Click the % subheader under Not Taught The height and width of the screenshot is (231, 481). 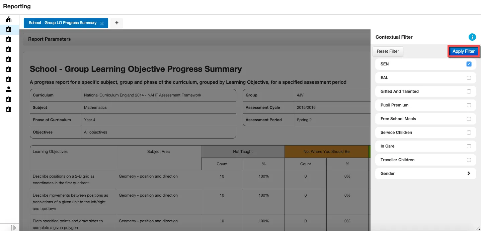tap(264, 164)
